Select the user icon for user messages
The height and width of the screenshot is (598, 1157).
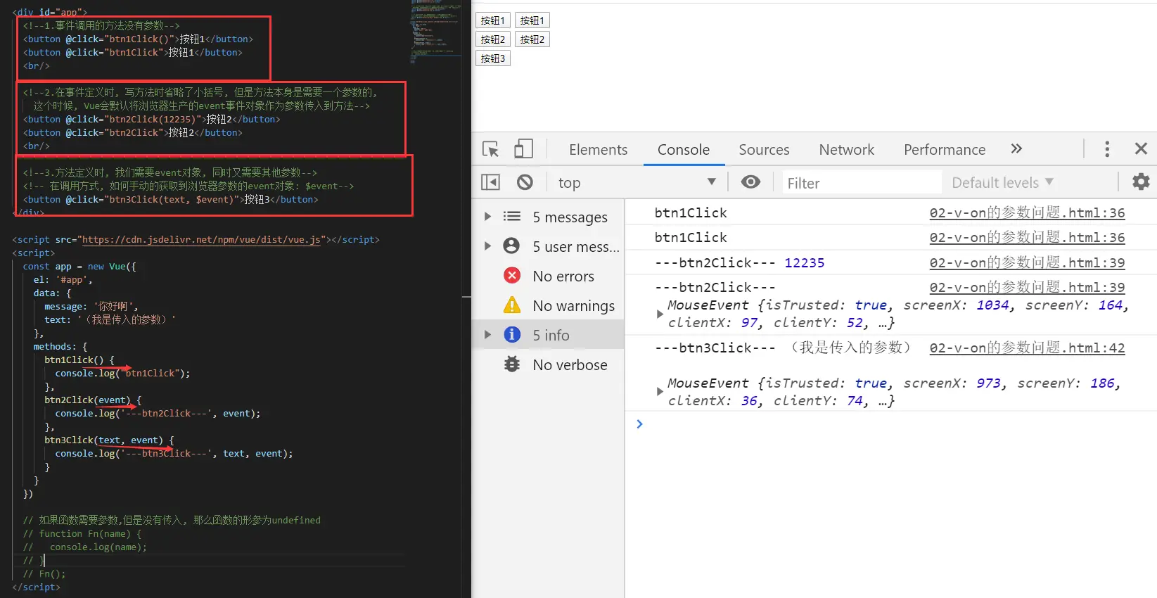(512, 246)
